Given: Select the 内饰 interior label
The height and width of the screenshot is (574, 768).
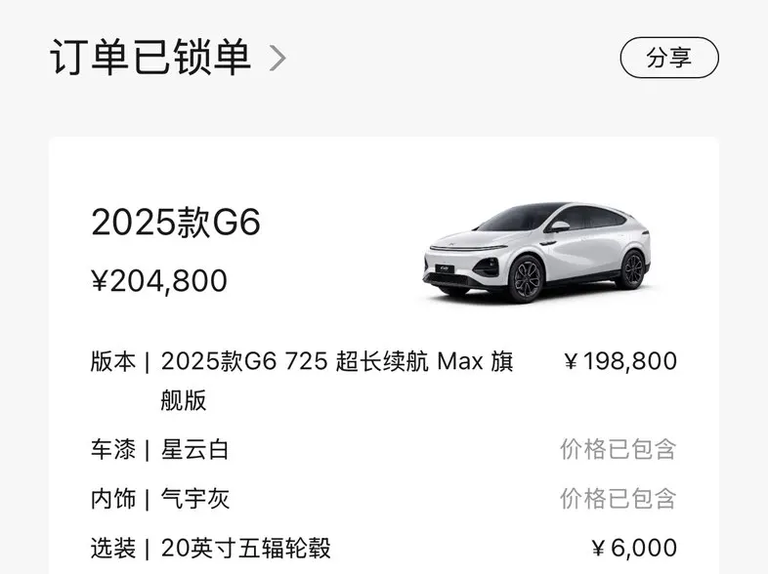Looking at the screenshot, I should (113, 499).
